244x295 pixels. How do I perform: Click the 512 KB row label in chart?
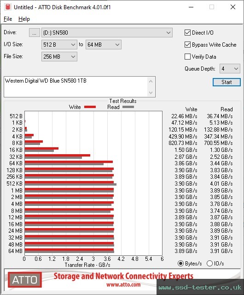[14, 183]
